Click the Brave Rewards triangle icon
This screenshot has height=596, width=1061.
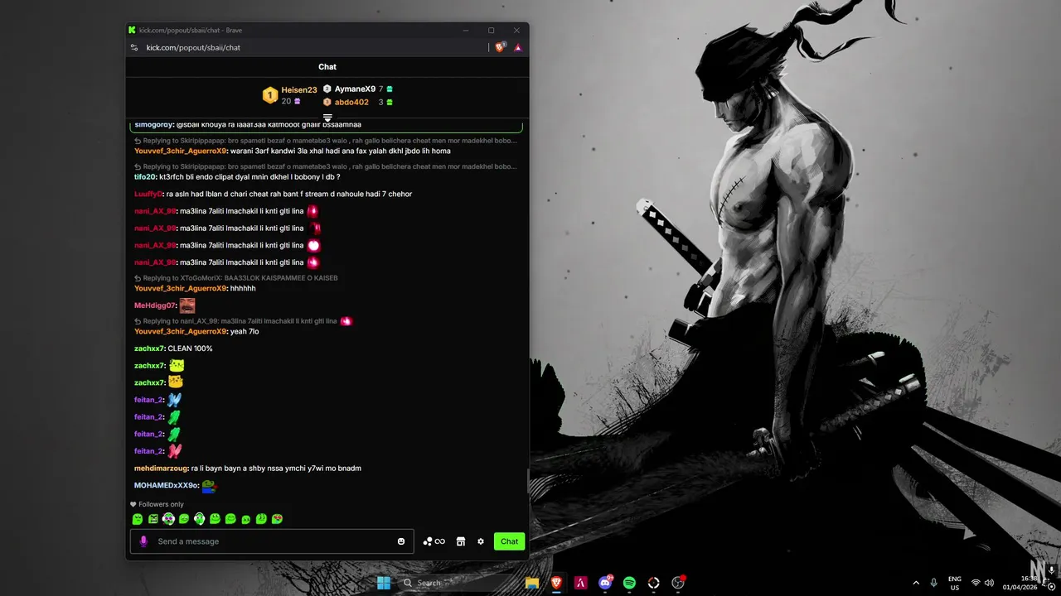518,47
